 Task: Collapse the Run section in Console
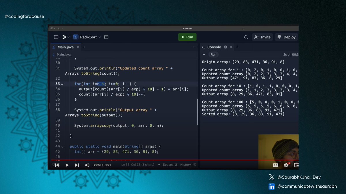point(204,54)
